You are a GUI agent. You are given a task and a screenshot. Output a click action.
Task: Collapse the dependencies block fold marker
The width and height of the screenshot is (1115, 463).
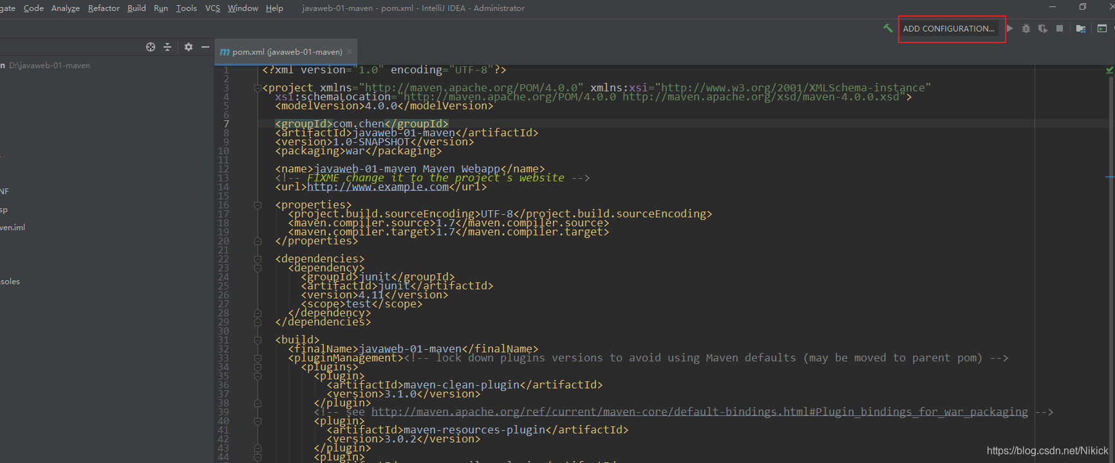258,259
